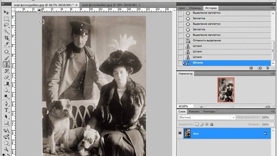277x156 pixels.
Task: Click History panel scrollbar down arrow
Action: pos(273,63)
